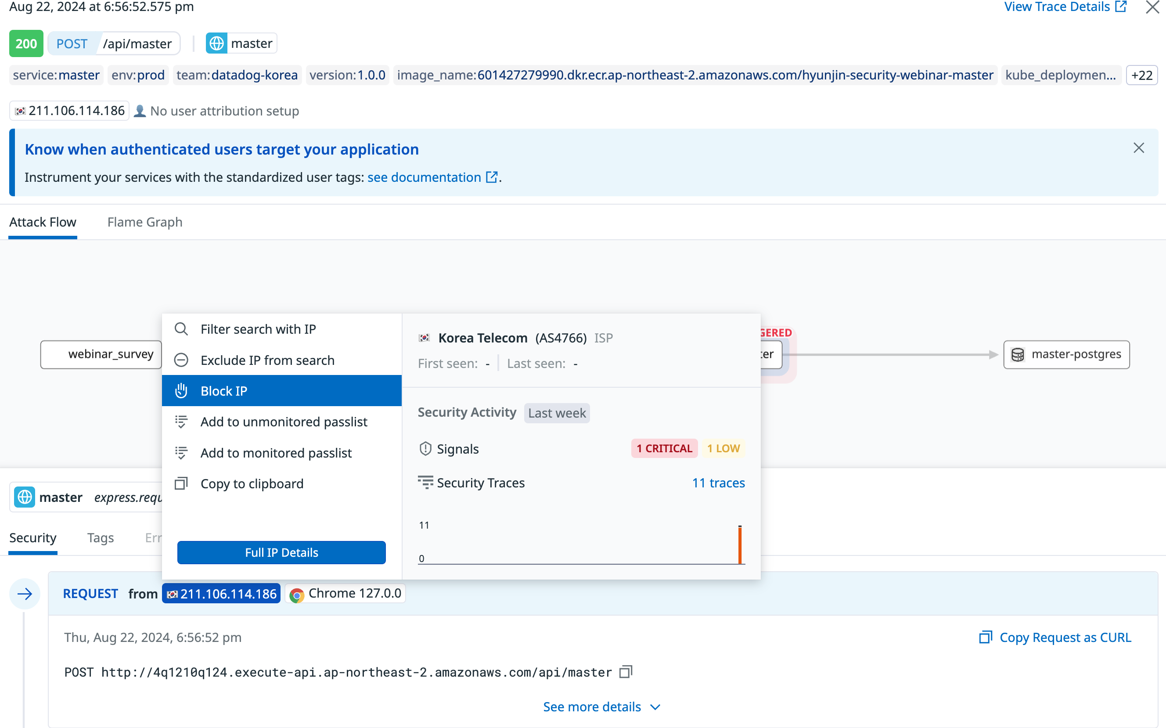Click the master-postgres database node
This screenshot has height=728, width=1166.
[x=1066, y=354]
